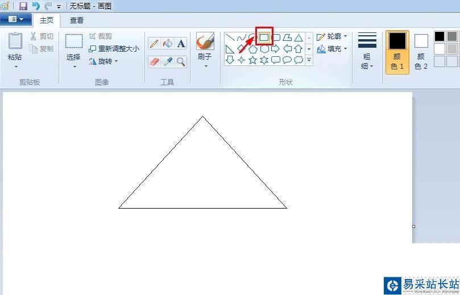Activate 颜色 1 (Color 1) foreground
Image resolution: width=460 pixels, height=295 pixels.
pyautogui.click(x=397, y=52)
